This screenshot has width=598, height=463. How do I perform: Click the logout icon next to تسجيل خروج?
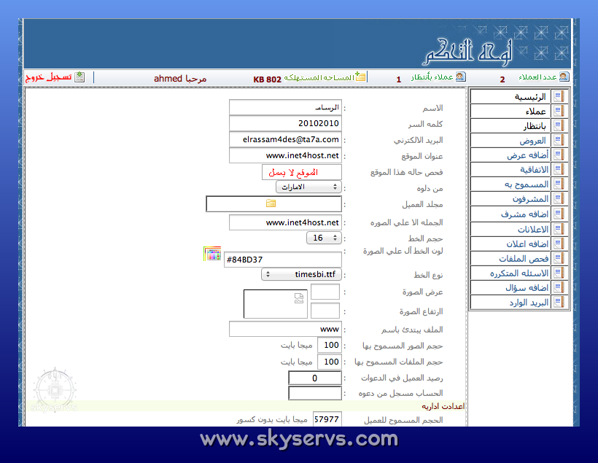tap(79, 77)
